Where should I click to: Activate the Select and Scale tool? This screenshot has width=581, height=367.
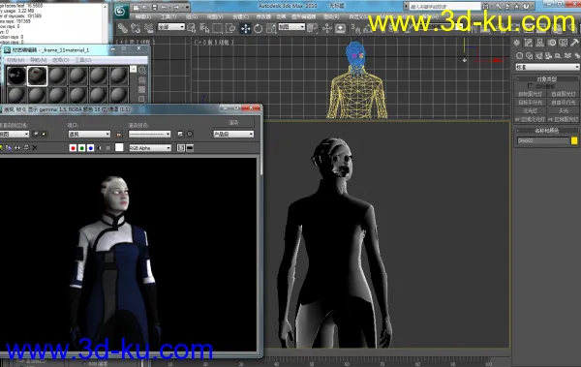tap(271, 28)
